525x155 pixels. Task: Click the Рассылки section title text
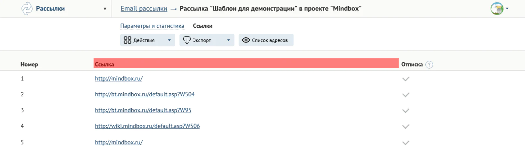tap(50, 9)
